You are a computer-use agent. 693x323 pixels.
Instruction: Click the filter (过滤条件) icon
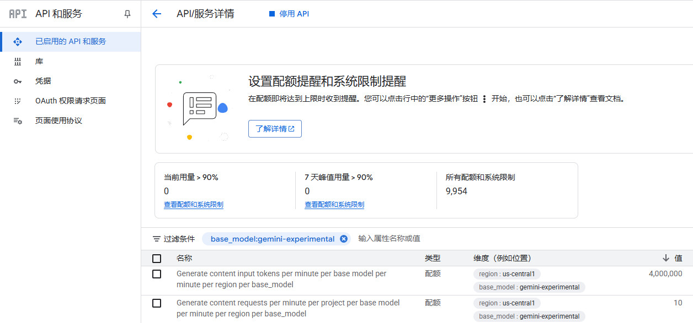(157, 239)
